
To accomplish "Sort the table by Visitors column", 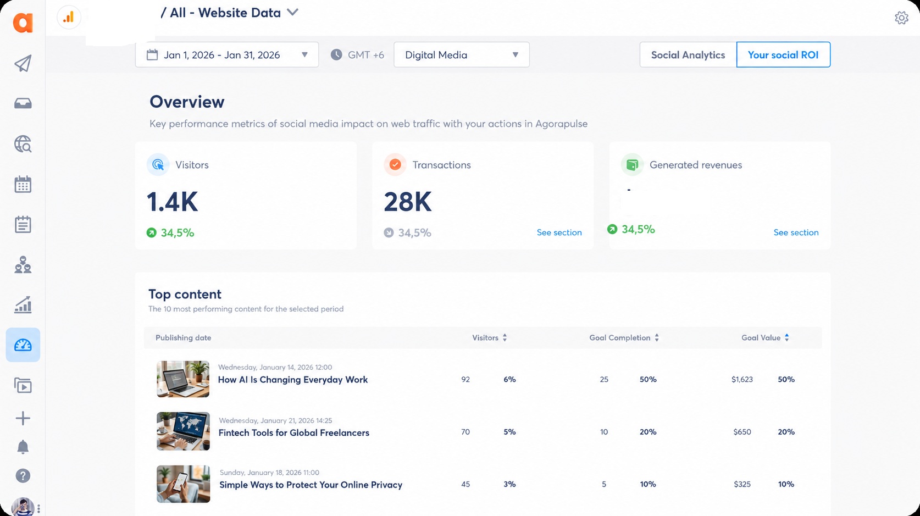I will click(x=489, y=338).
